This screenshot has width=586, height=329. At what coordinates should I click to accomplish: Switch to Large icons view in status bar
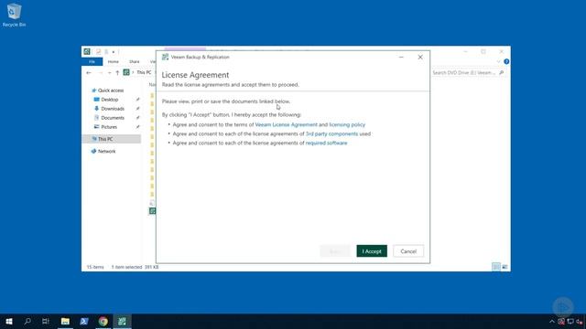(x=505, y=267)
